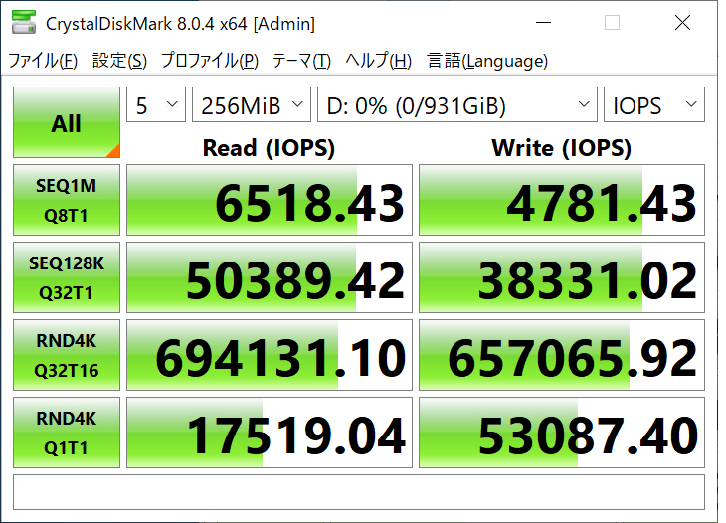Click the SEQ1M read result 6518.43

tap(270, 200)
